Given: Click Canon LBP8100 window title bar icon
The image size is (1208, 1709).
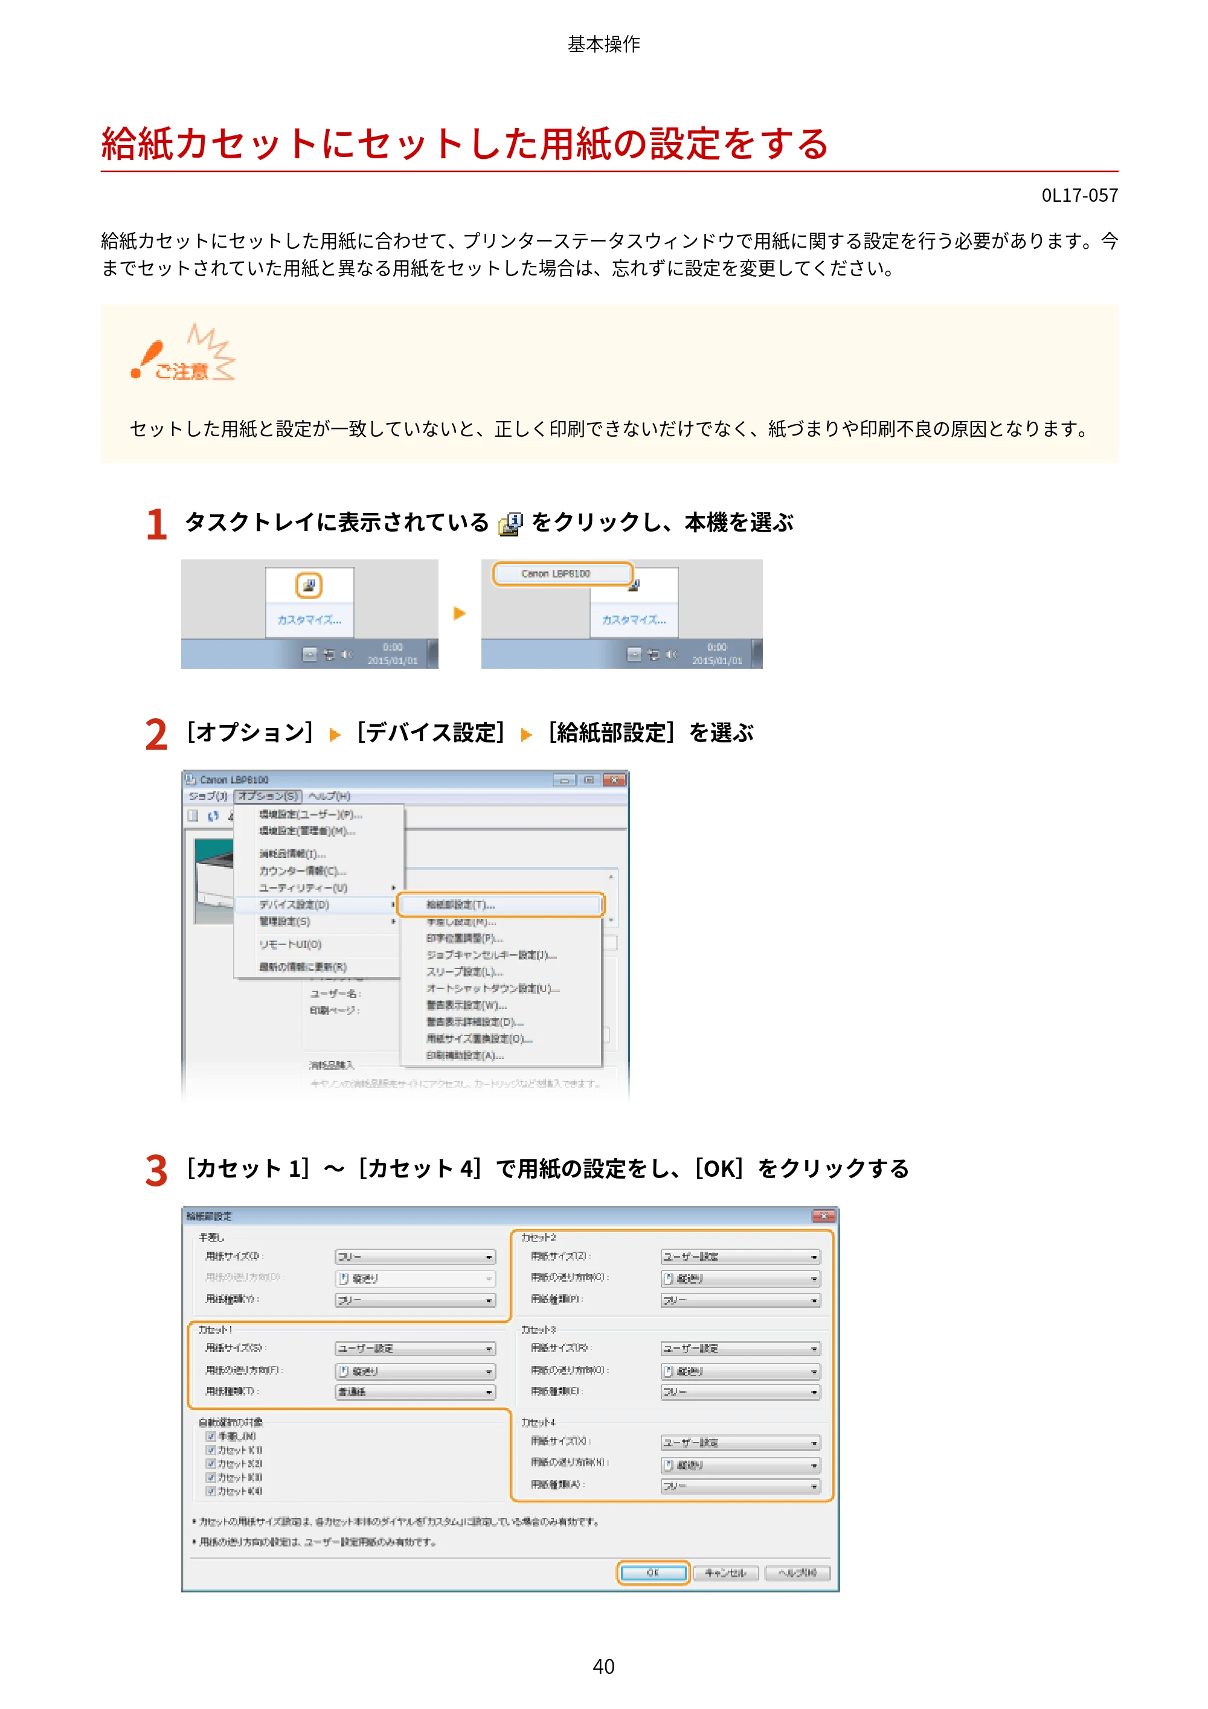Looking at the screenshot, I should 191,779.
